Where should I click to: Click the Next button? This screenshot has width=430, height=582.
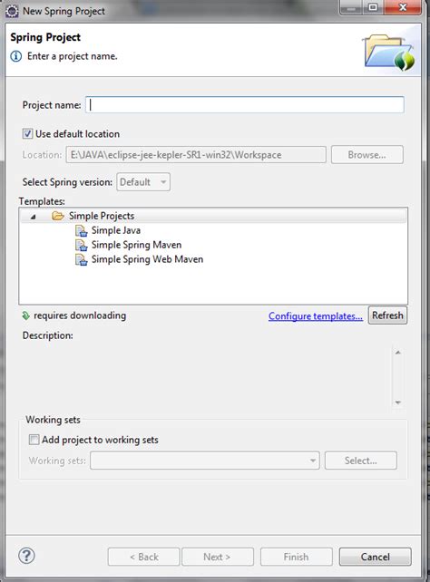218,557
